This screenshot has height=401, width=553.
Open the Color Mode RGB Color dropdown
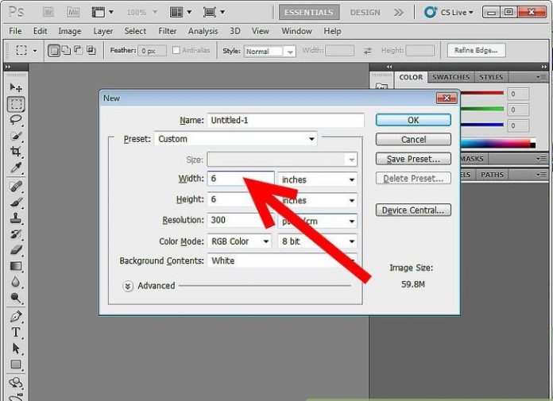(239, 241)
